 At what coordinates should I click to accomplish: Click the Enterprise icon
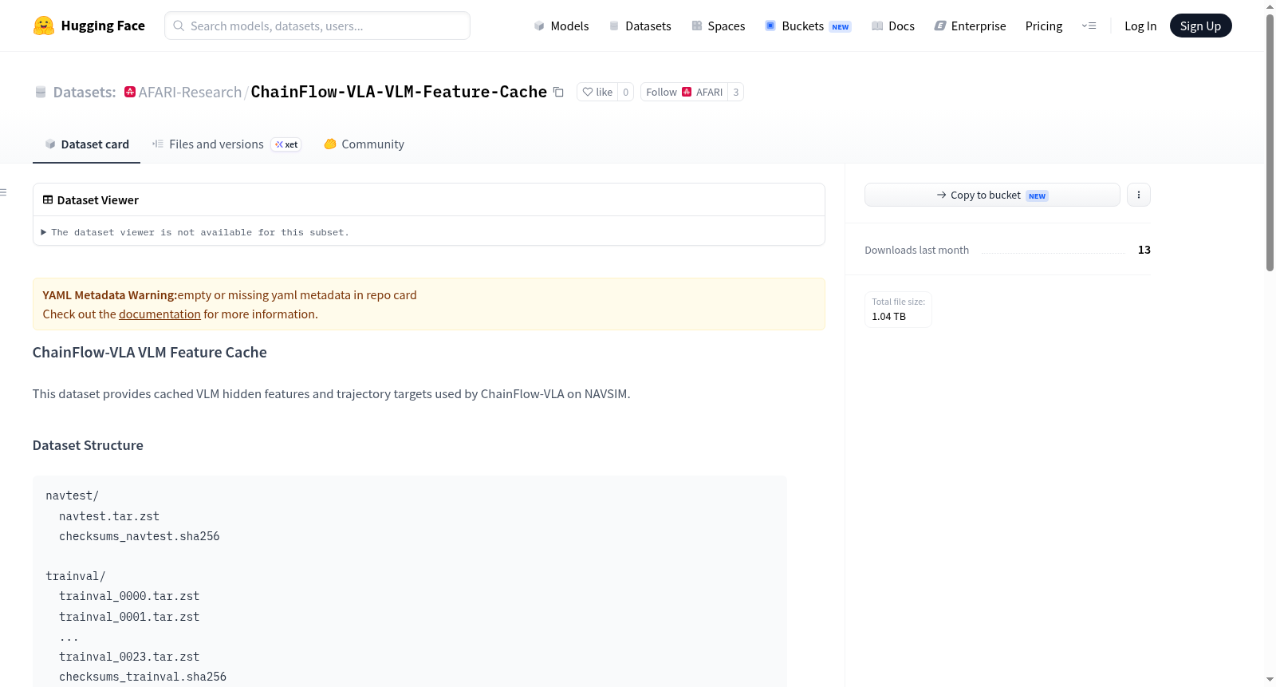[x=940, y=26]
